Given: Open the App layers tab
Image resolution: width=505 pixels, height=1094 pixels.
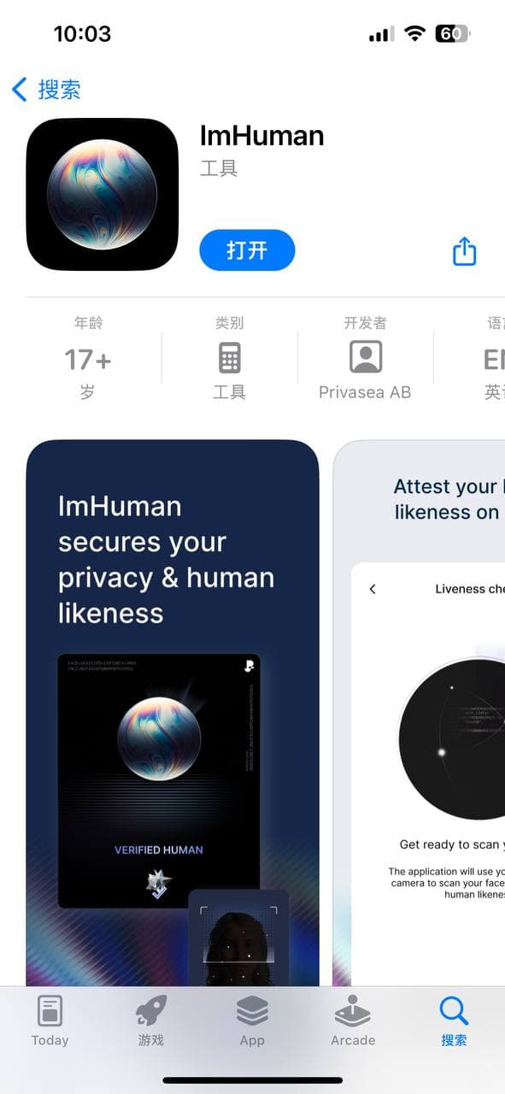Looking at the screenshot, I should click(252, 1022).
